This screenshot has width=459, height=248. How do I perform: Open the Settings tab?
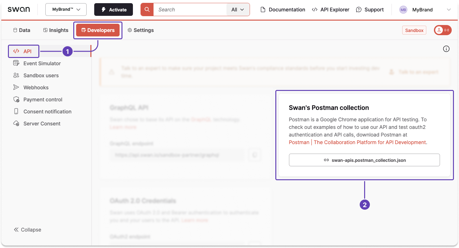click(141, 30)
